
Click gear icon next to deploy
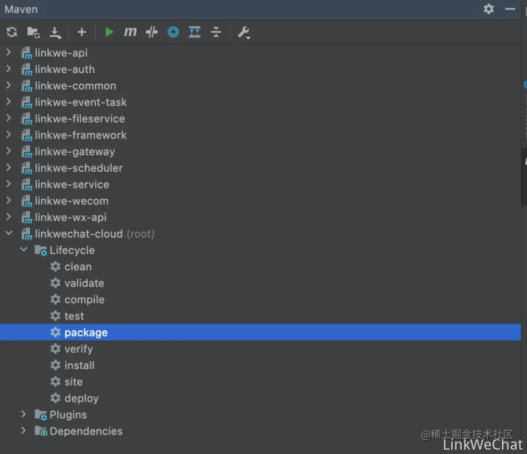(55, 398)
